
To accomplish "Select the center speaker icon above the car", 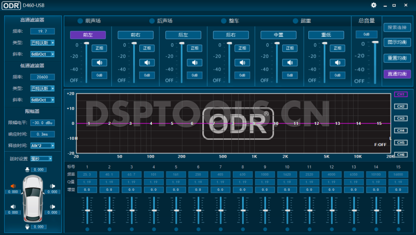I will 27,169.
